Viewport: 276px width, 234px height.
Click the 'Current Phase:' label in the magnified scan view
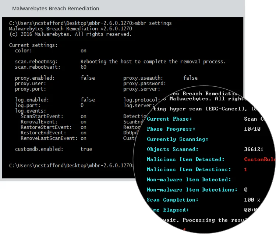[x=169, y=119]
